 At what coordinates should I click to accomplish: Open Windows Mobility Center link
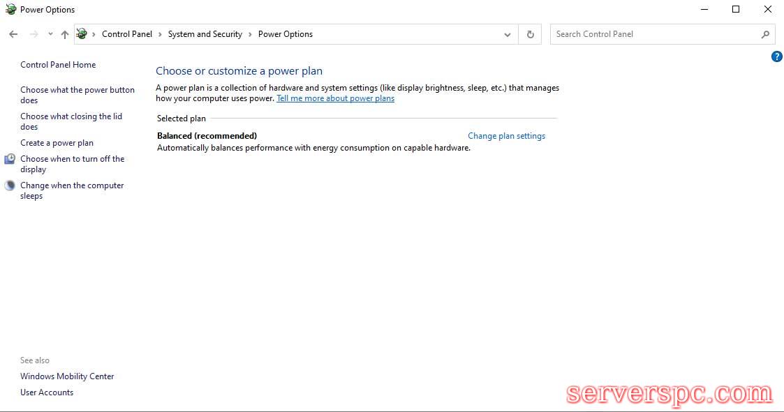point(67,376)
